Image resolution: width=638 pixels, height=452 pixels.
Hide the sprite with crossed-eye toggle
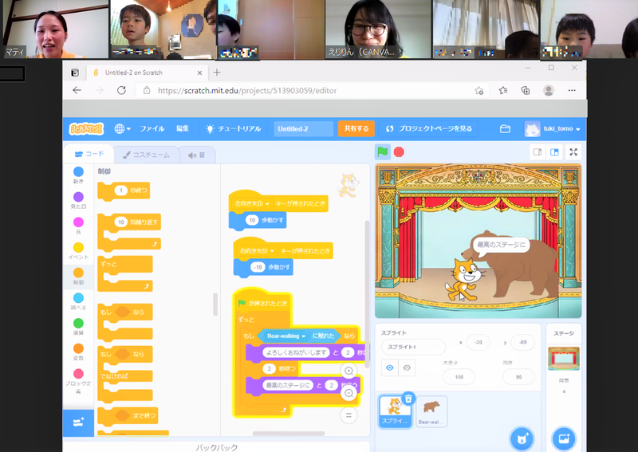(408, 367)
